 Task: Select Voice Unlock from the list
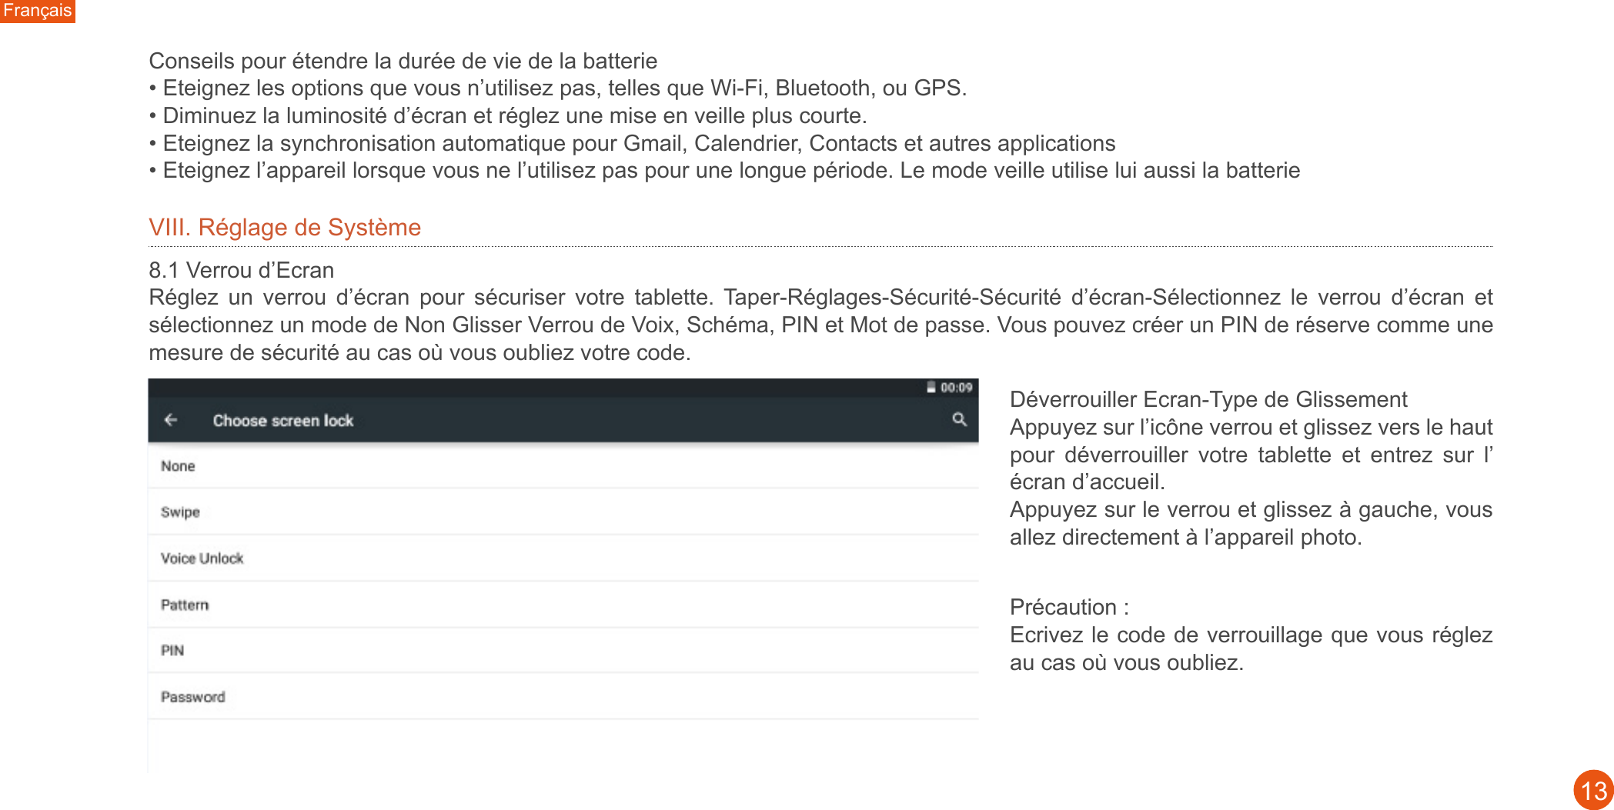coord(202,558)
